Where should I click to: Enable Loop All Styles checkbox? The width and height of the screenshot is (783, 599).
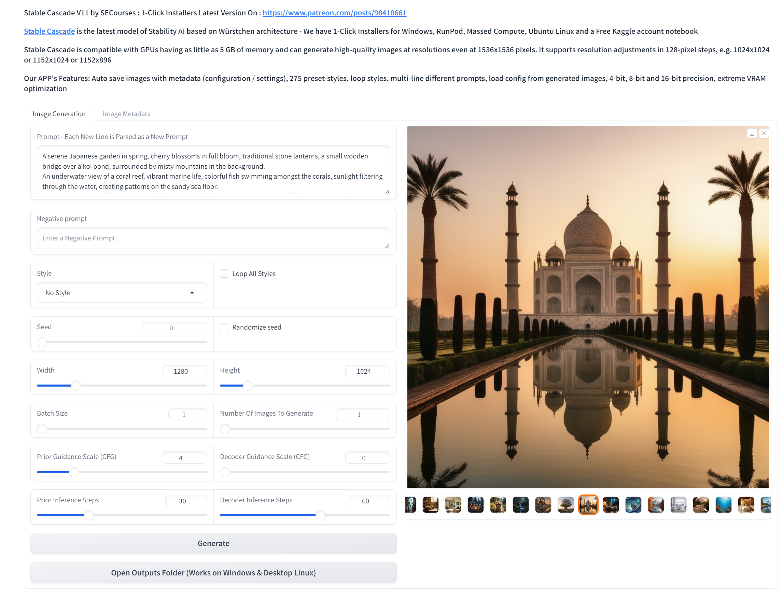[224, 274]
